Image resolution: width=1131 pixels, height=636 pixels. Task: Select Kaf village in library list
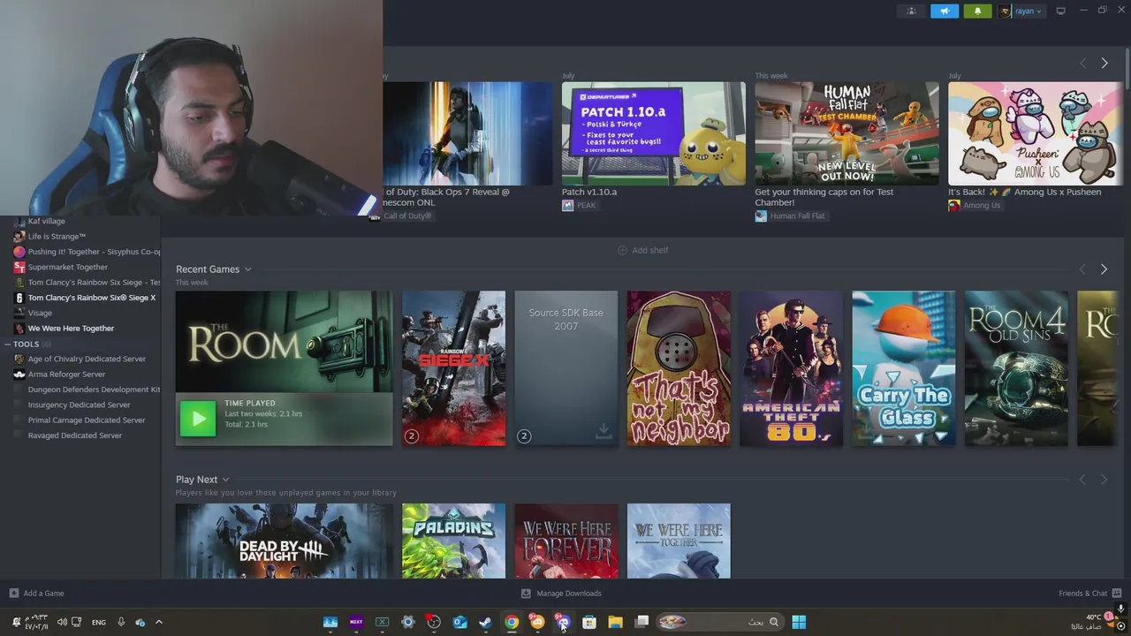[46, 221]
